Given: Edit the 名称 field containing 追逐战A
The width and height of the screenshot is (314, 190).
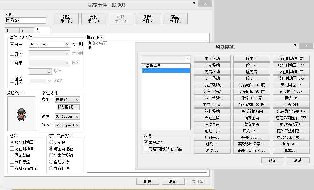Looking at the screenshot, I should (25, 20).
